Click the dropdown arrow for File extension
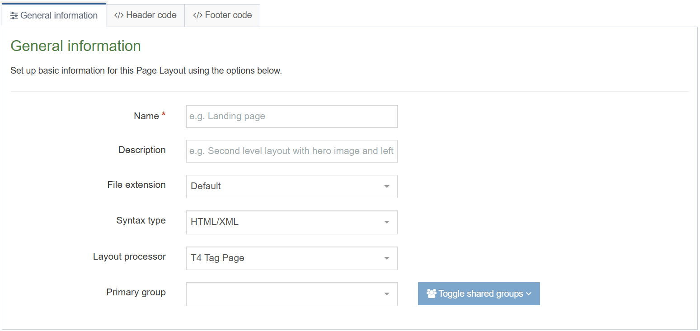 click(x=386, y=186)
